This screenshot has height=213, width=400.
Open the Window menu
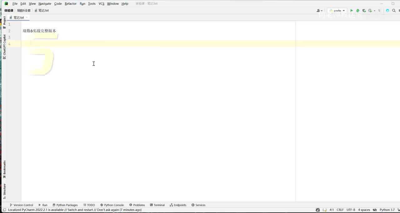[113, 4]
